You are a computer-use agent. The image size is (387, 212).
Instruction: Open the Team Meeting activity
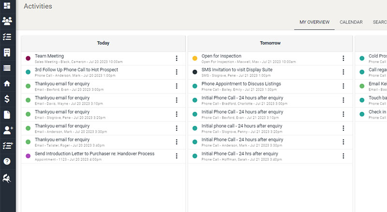[103, 59]
